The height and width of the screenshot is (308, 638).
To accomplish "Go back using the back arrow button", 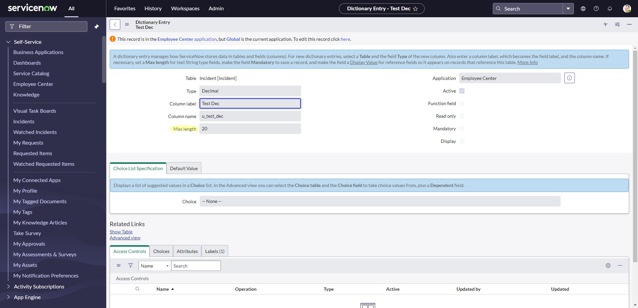I will [115, 25].
